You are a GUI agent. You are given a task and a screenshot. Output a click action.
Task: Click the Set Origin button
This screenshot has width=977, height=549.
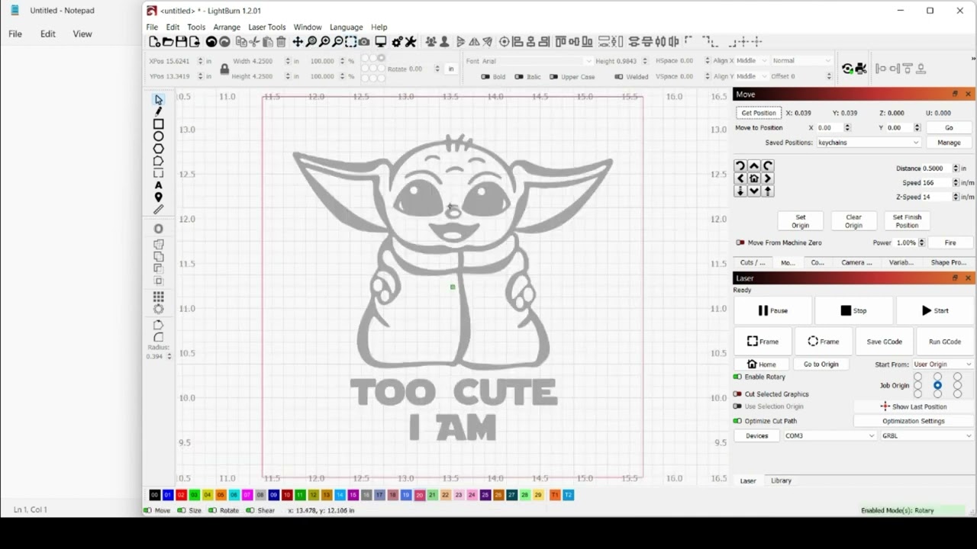[x=800, y=221]
